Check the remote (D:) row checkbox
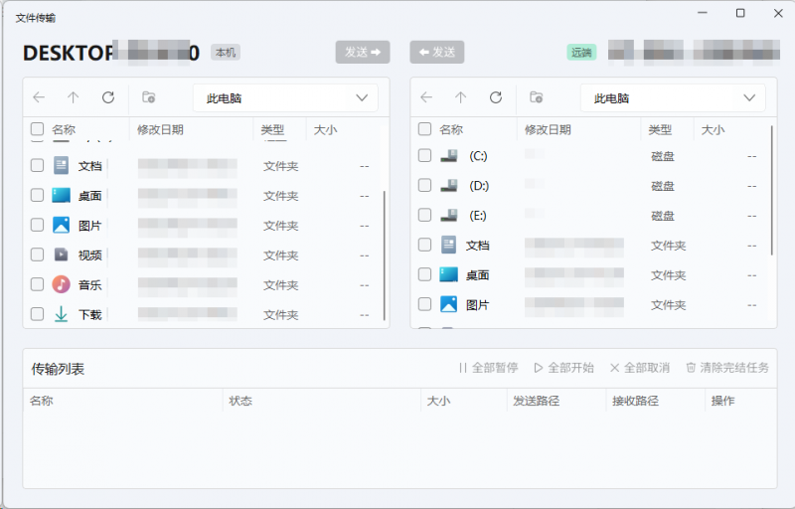This screenshot has height=509, width=795. point(424,185)
